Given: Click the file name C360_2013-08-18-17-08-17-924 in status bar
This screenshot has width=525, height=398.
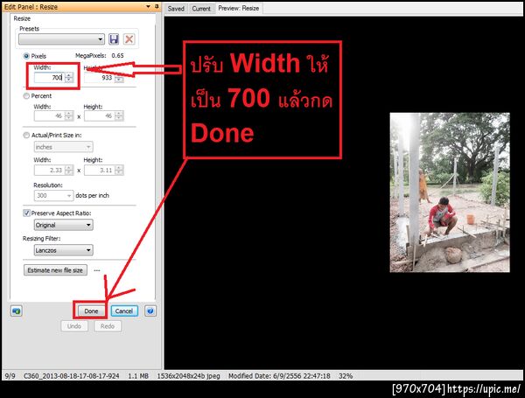Looking at the screenshot, I should click(x=72, y=376).
